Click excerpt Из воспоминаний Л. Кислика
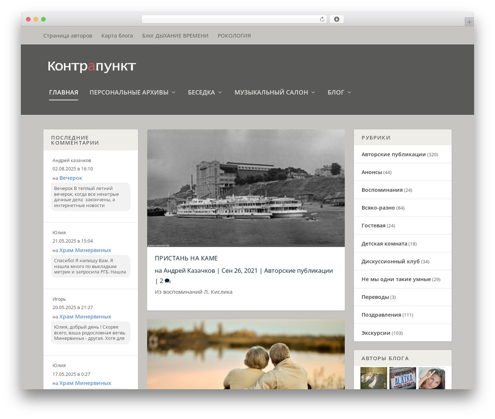This screenshot has width=495, height=419. coord(193,292)
